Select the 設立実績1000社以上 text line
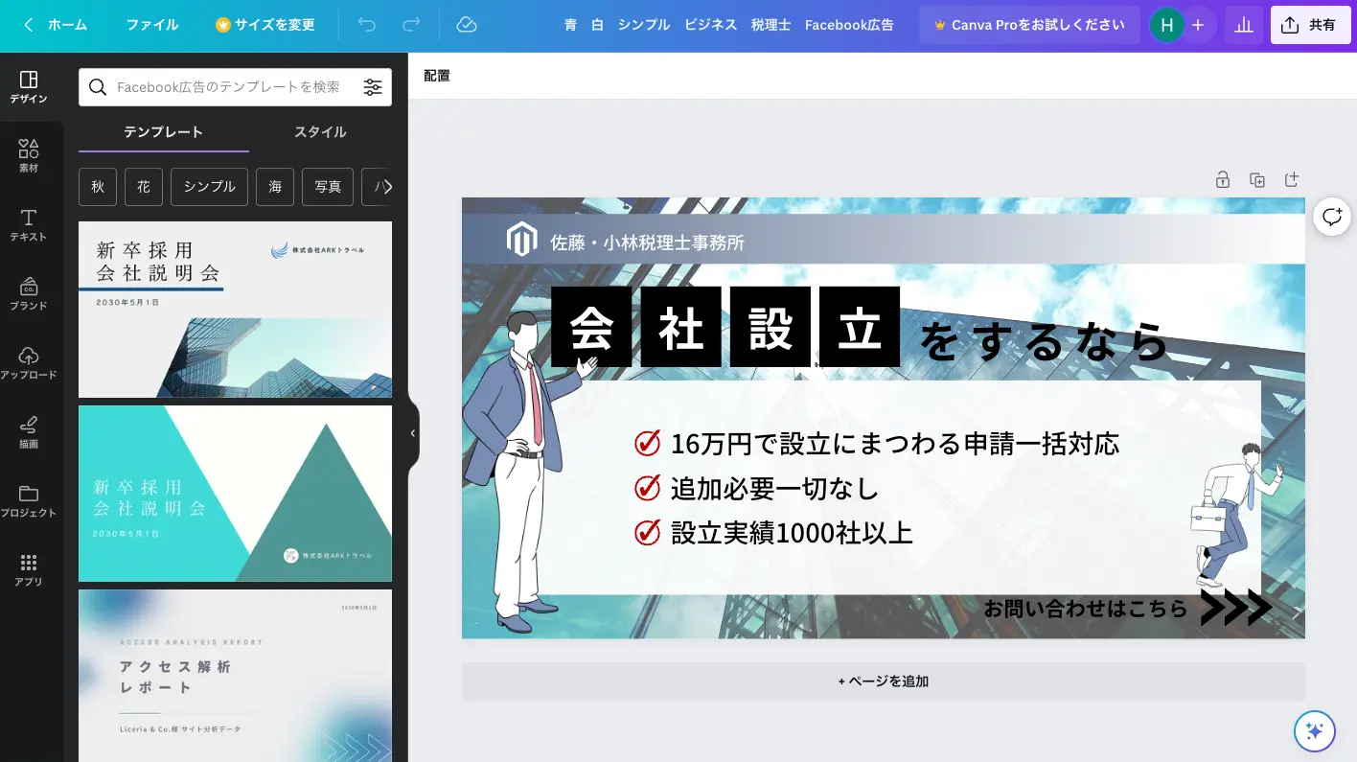This screenshot has height=762, width=1357. 792,533
